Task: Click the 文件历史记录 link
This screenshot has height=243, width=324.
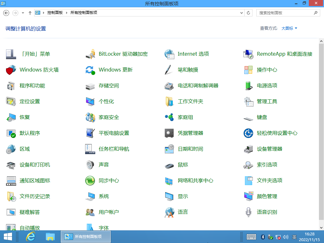Action: pyautogui.click(x=35, y=196)
